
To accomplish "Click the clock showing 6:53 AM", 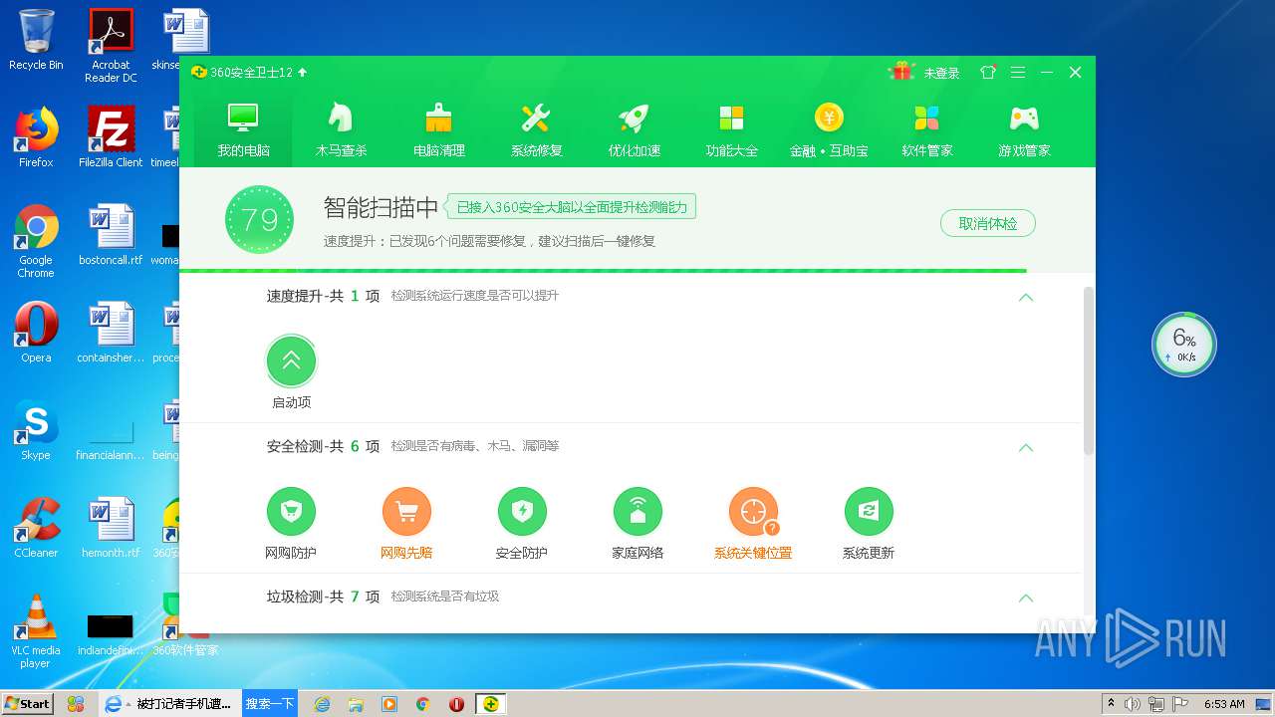I will [1224, 704].
